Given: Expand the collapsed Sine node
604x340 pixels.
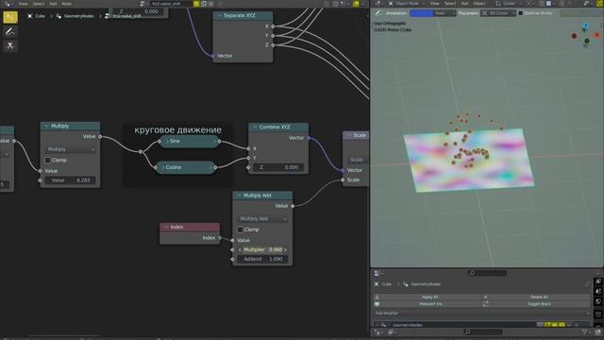Looking at the screenshot, I should click(167, 141).
